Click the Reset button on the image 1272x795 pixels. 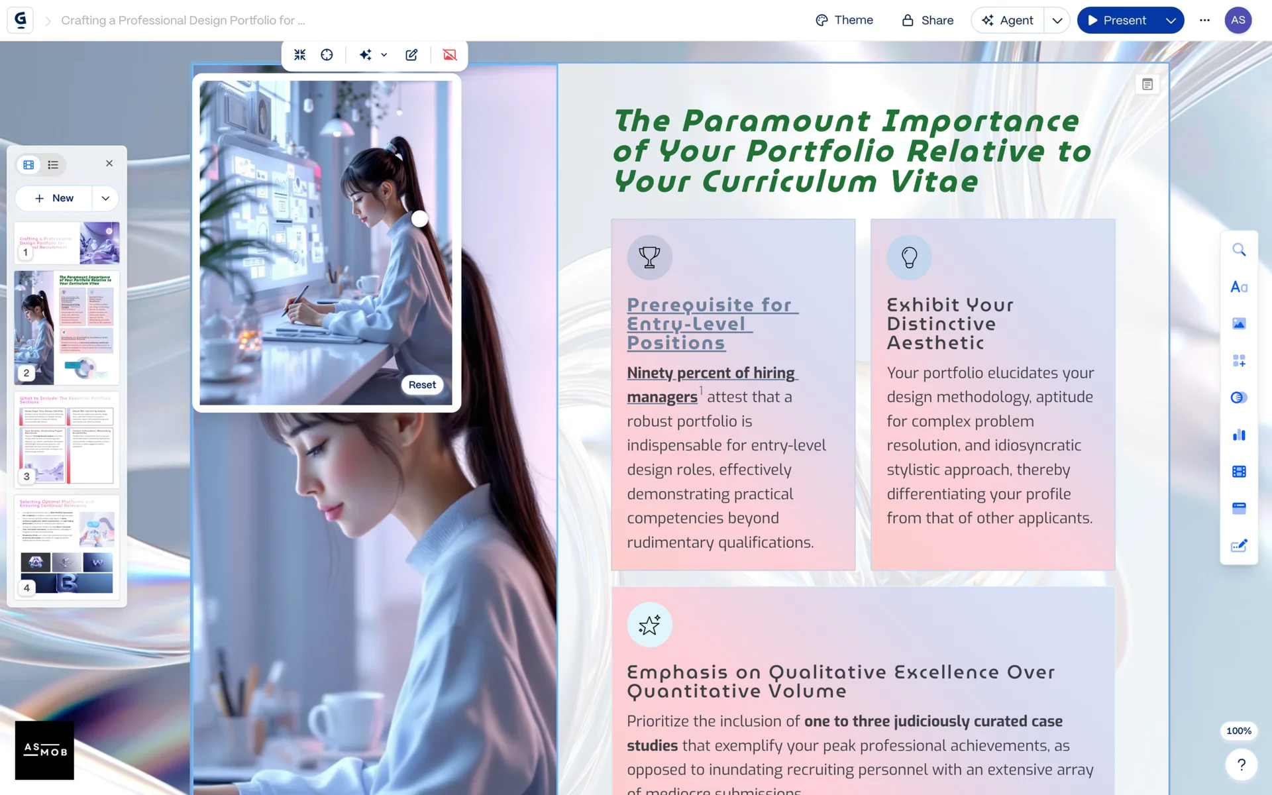(422, 385)
